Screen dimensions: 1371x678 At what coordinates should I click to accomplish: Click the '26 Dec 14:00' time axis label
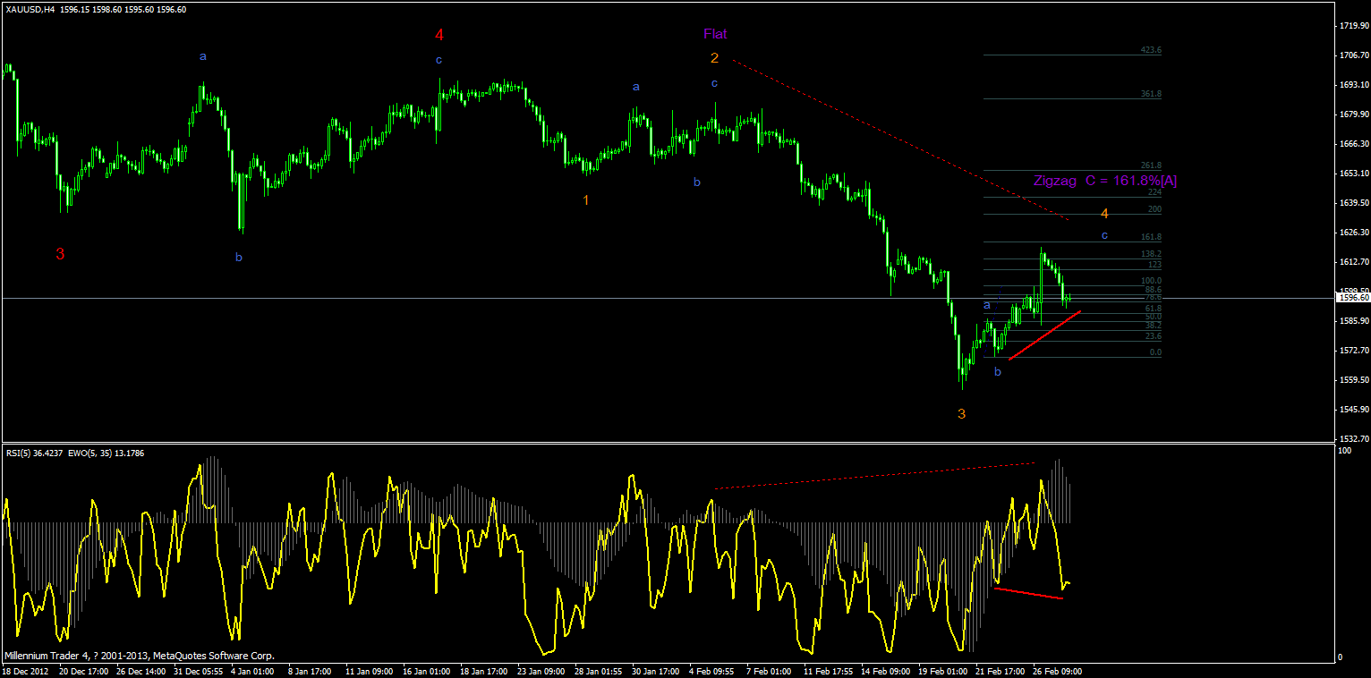(141, 670)
